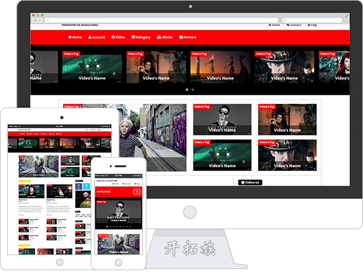Viewport: 363px width, 272px height.
Task: Click the Twitter icon on the tablet screen
Action: click(x=87, y=186)
